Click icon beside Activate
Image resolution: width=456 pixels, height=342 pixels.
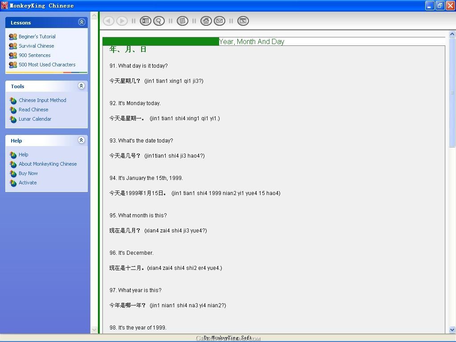[x=13, y=183]
